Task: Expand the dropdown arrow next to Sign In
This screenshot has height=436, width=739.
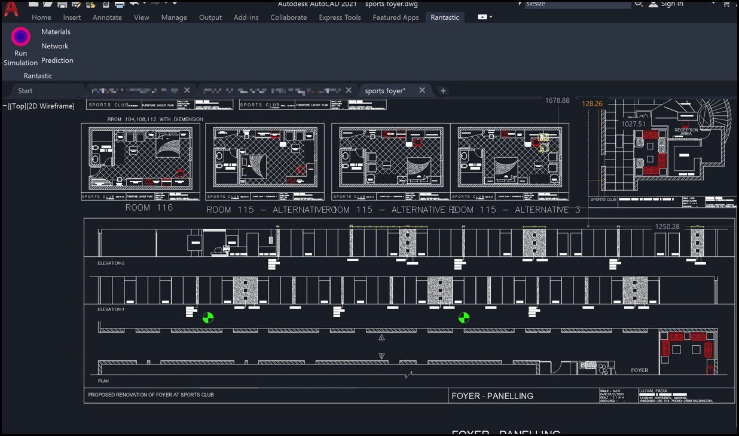Action: [x=713, y=4]
